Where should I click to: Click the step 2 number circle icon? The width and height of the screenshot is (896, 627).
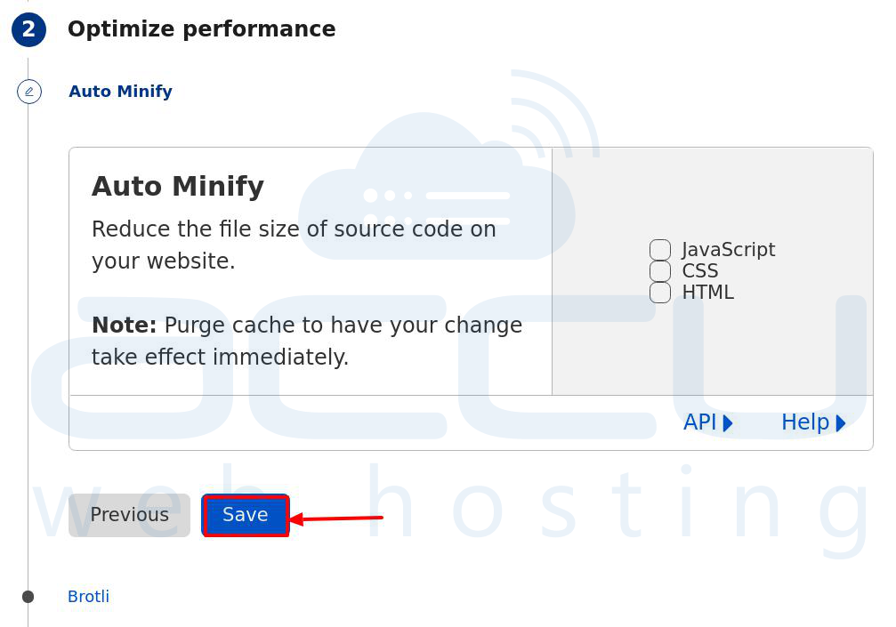point(28,29)
